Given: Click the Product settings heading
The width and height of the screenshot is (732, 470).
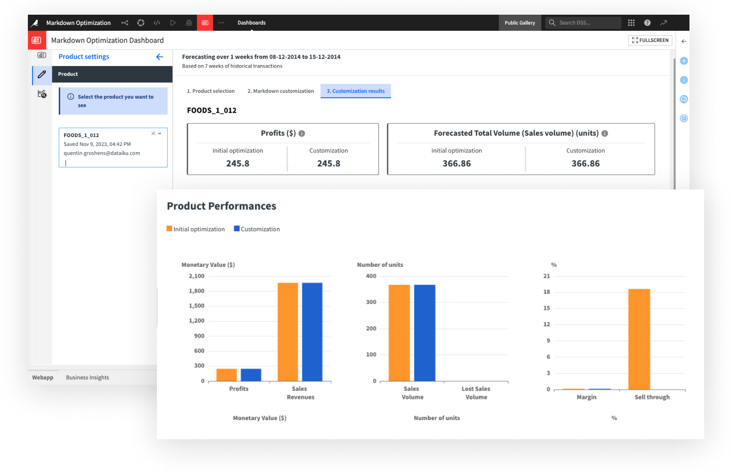Looking at the screenshot, I should [84, 57].
